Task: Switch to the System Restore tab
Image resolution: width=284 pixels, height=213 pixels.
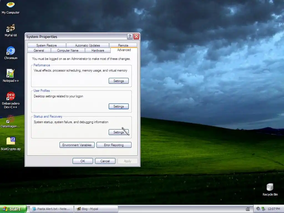Action: coord(47,45)
